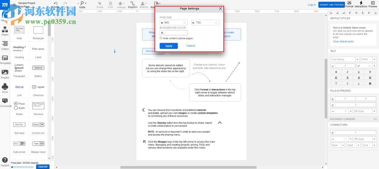The width and height of the screenshot is (379, 169).
Task: Click the Lock toolbar icon
Action: point(110,3)
